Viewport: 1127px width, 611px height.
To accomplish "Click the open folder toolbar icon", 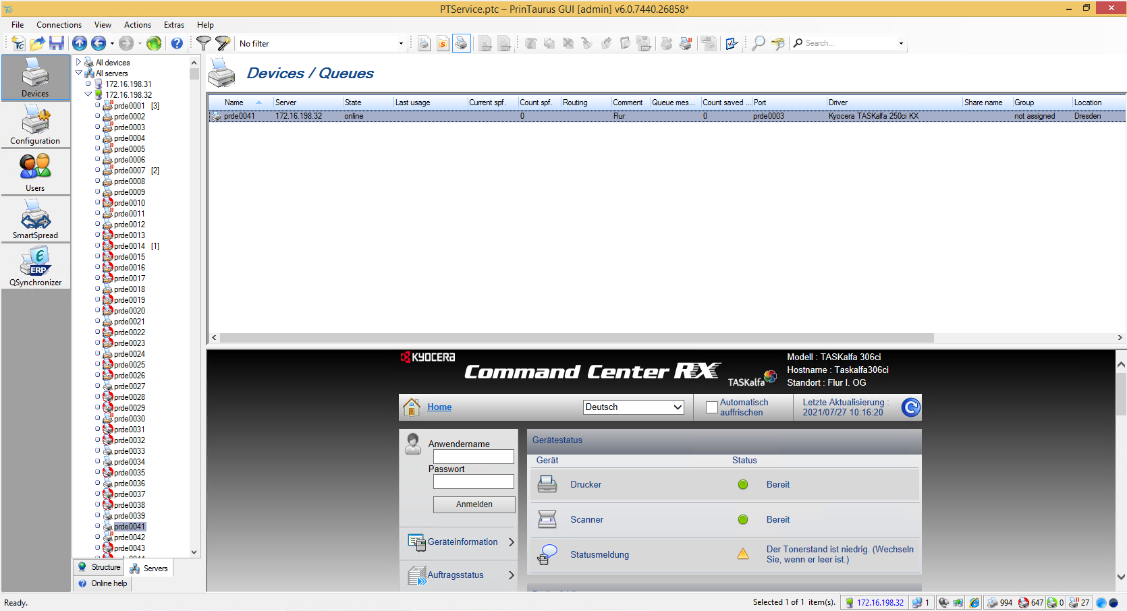I will pos(38,43).
